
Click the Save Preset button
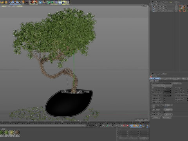pos(167,117)
